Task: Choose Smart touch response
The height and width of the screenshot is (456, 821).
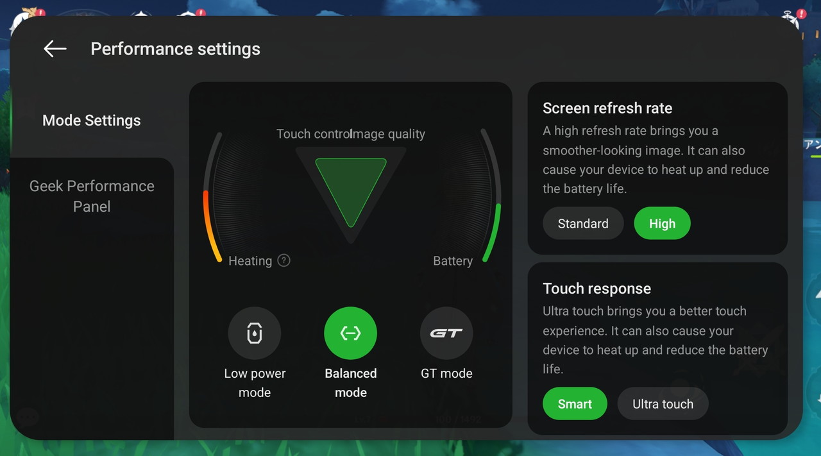Action: [x=575, y=403]
